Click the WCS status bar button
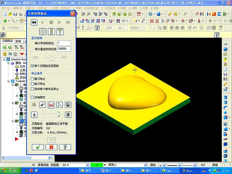 pyautogui.click(x=203, y=165)
